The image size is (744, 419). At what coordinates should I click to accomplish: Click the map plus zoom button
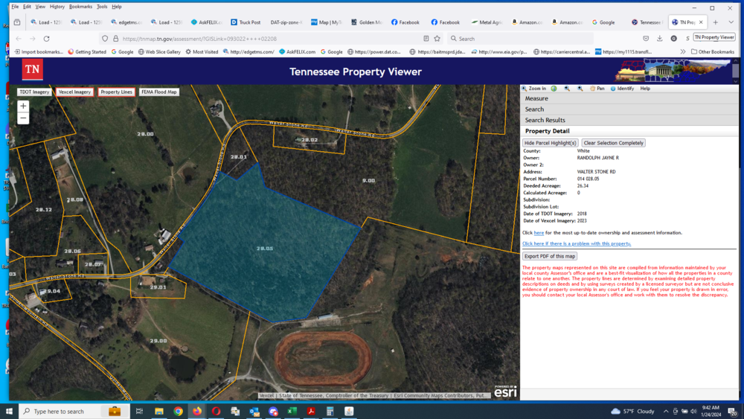[23, 106]
